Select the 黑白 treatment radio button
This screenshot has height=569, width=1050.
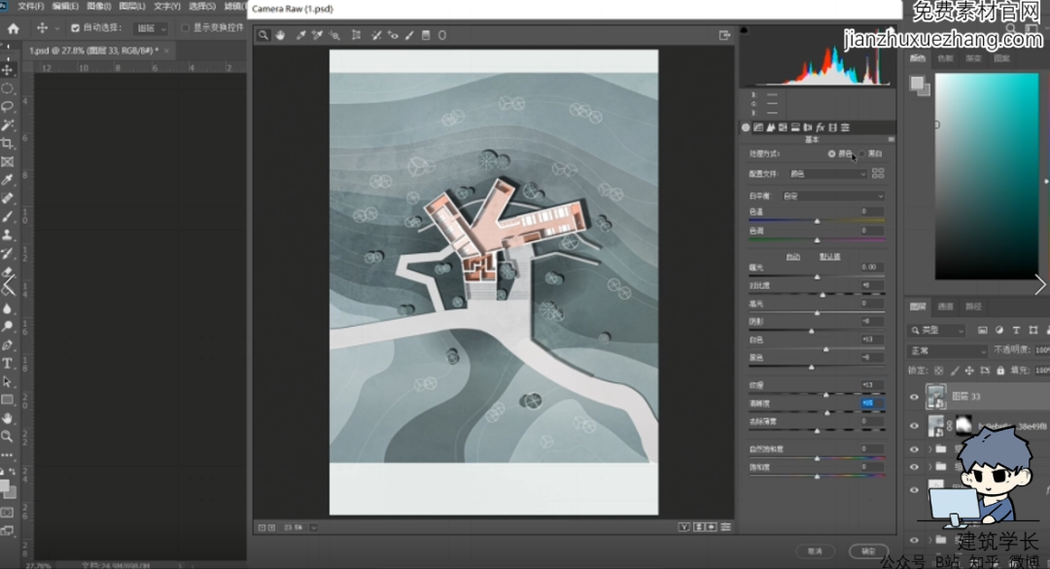click(861, 154)
